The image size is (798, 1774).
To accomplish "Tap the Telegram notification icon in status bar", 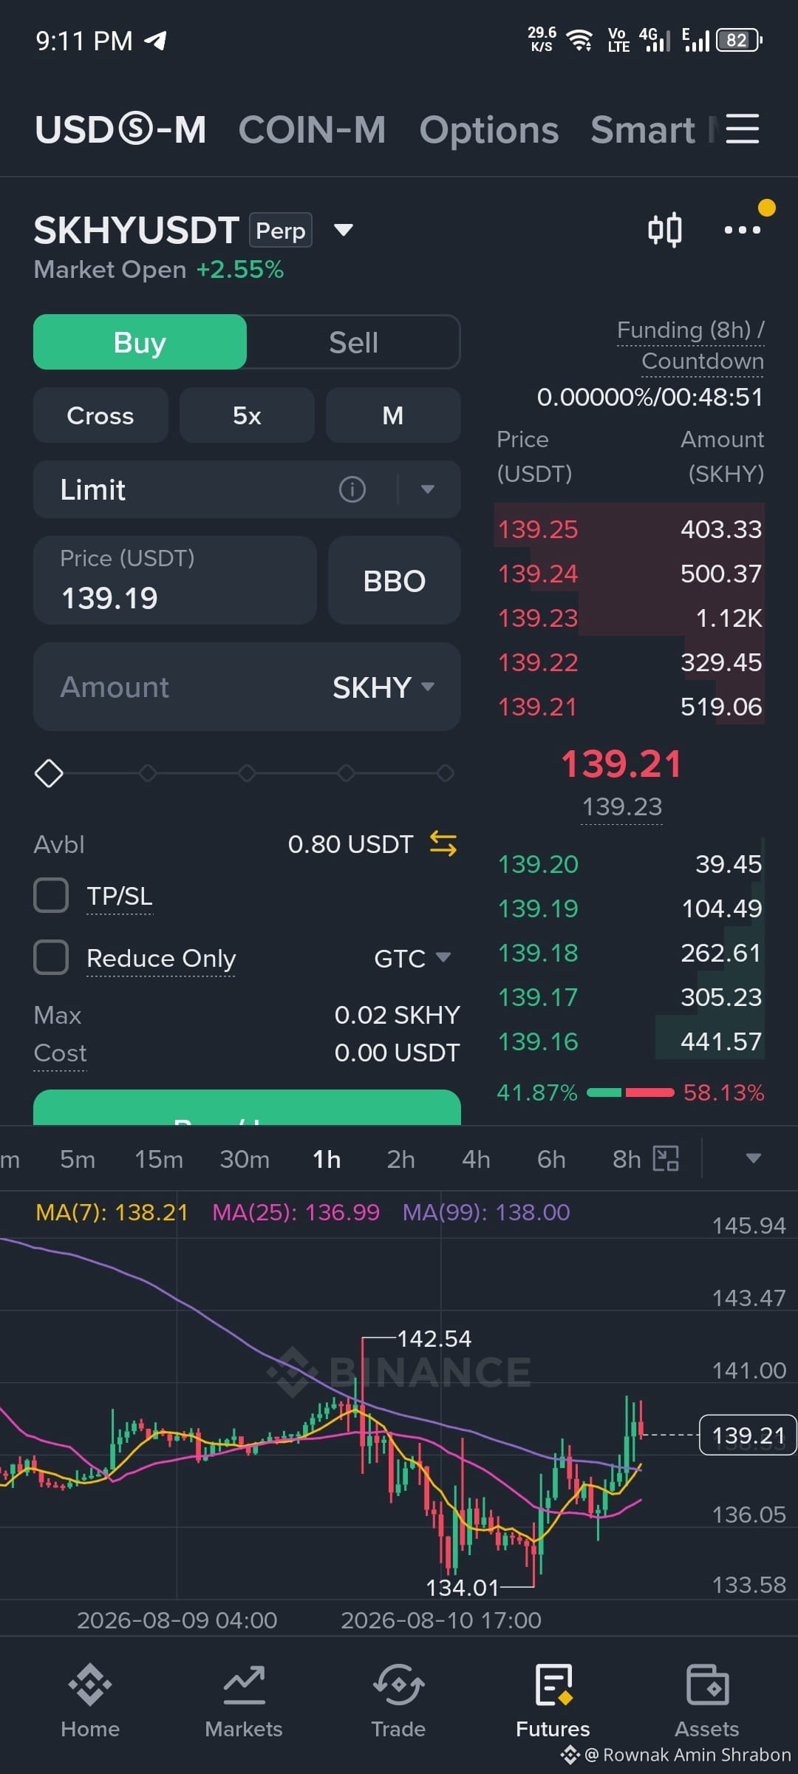I will pyautogui.click(x=155, y=40).
